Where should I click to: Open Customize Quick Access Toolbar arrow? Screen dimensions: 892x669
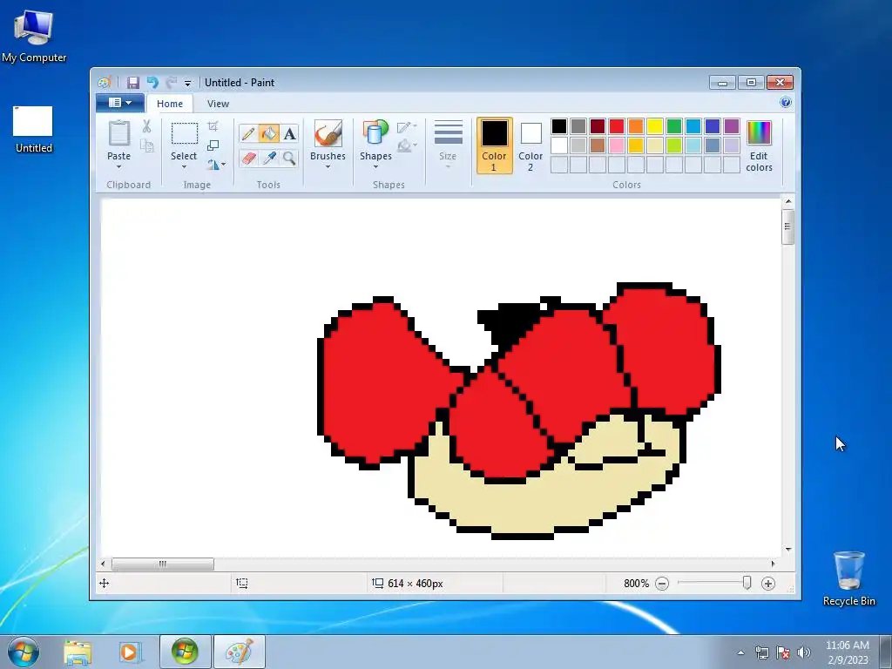[x=188, y=84]
